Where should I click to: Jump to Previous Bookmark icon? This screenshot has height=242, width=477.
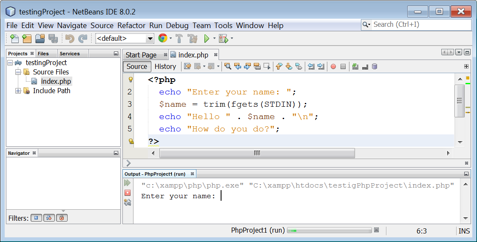279,66
